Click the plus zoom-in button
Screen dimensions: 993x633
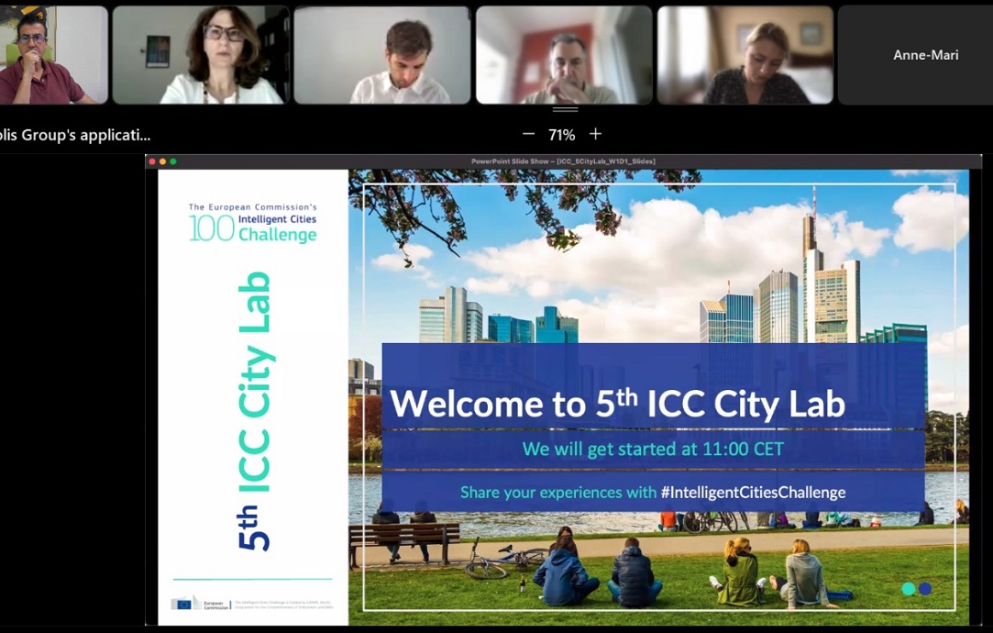pos(595,134)
